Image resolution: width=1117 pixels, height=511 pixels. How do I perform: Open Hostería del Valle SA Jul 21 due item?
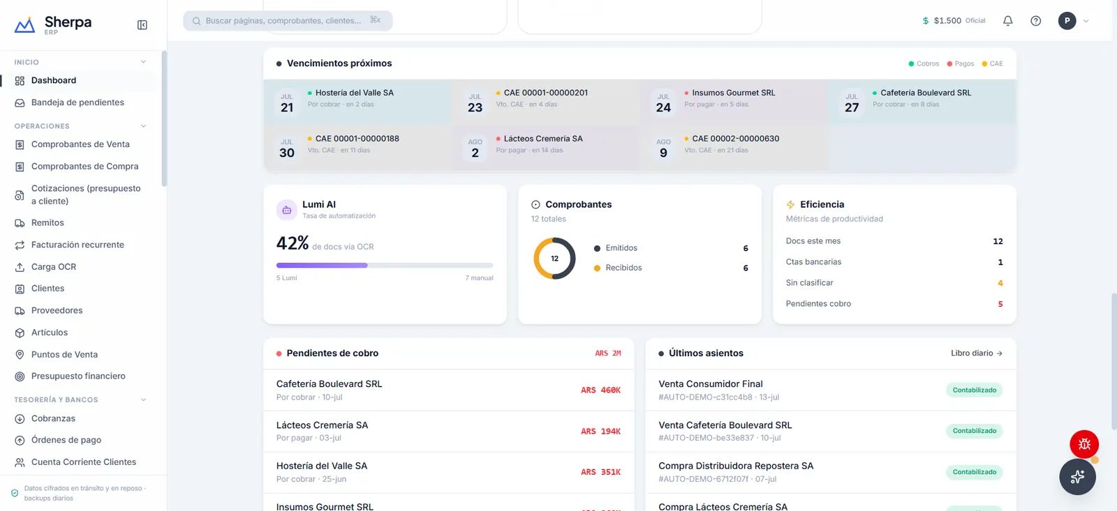[x=357, y=102]
